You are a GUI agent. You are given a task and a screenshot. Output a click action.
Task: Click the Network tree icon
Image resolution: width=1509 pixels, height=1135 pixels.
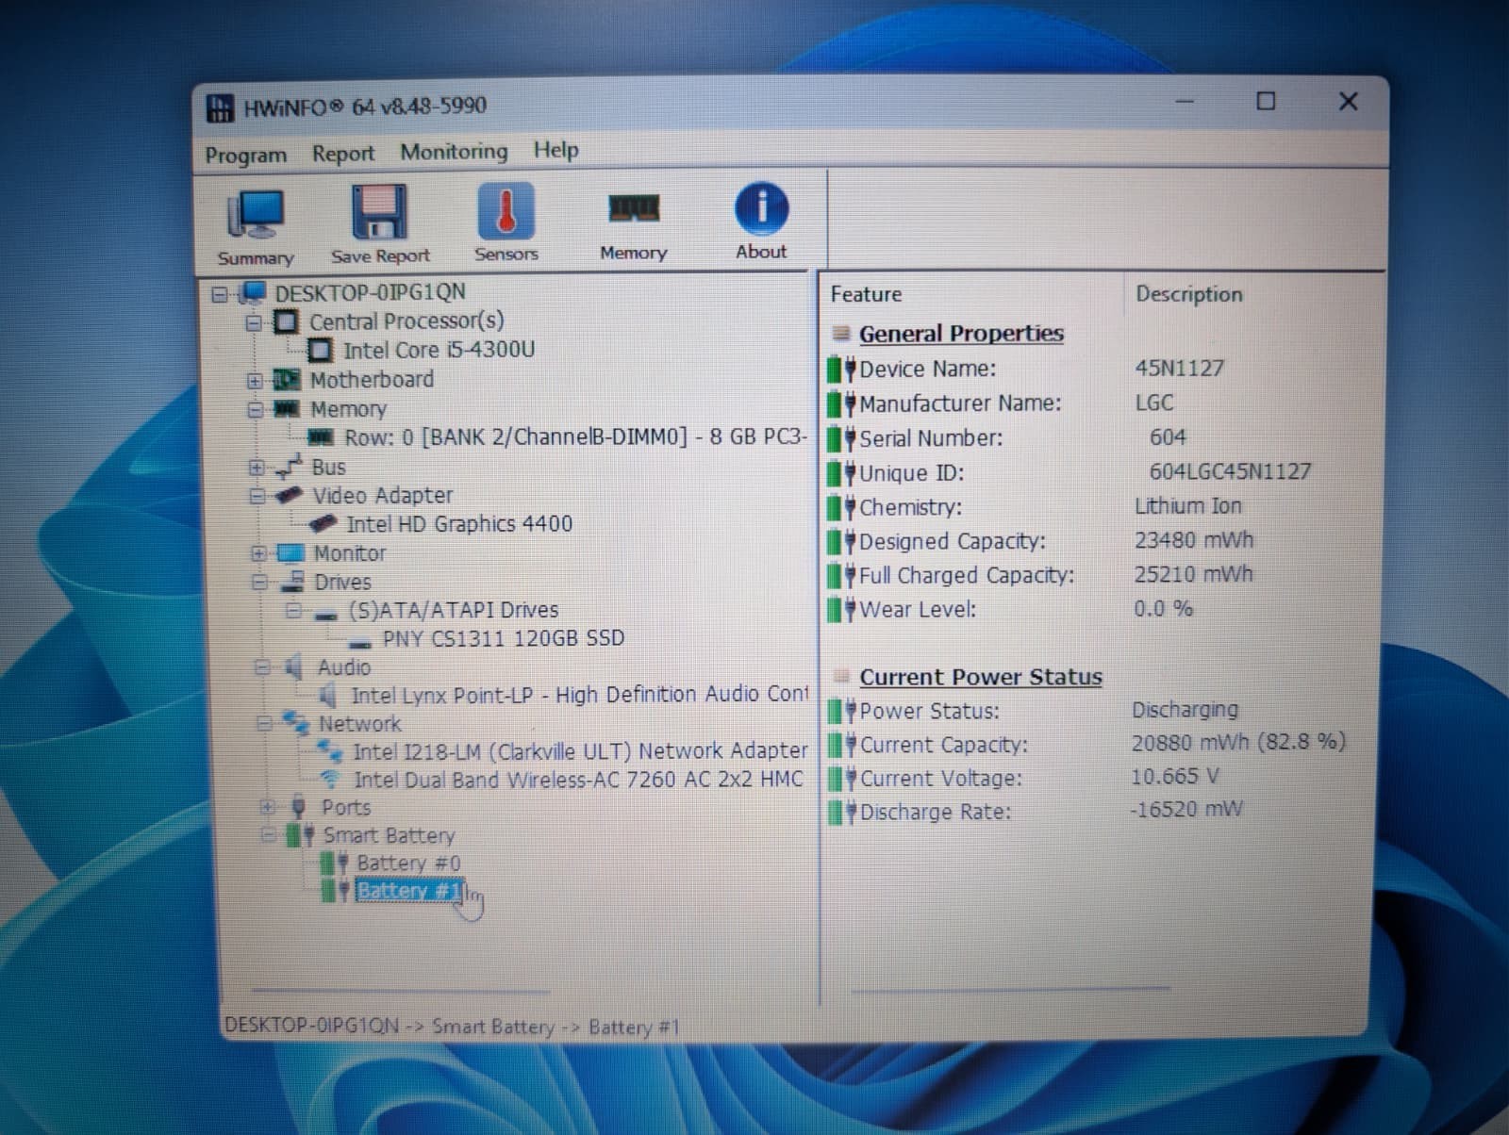[295, 723]
